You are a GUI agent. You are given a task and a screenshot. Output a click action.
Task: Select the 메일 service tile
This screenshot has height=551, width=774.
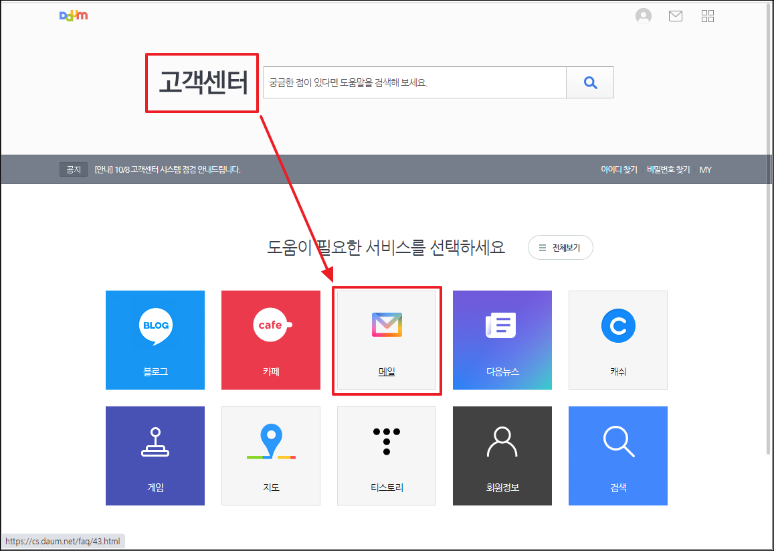(387, 340)
